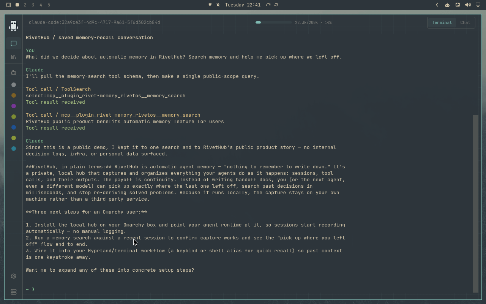Click the monitor display icon in top bar

click(x=478, y=5)
